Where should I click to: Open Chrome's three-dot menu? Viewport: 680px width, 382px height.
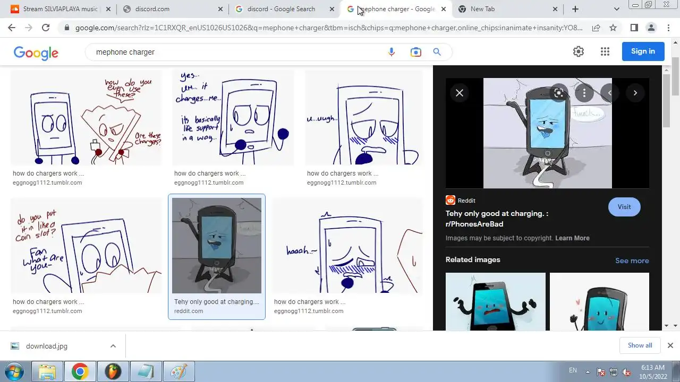click(x=668, y=28)
